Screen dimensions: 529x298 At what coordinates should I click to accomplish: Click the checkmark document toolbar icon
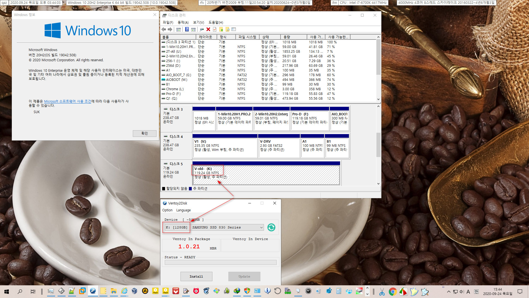click(x=215, y=29)
